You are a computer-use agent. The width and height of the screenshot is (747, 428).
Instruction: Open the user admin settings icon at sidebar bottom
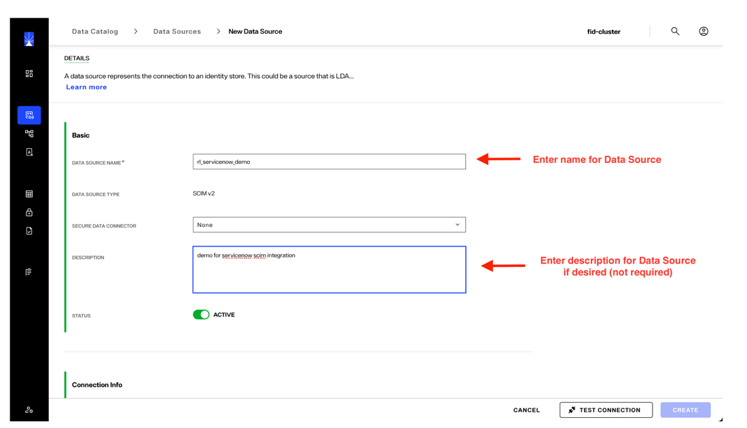(29, 410)
